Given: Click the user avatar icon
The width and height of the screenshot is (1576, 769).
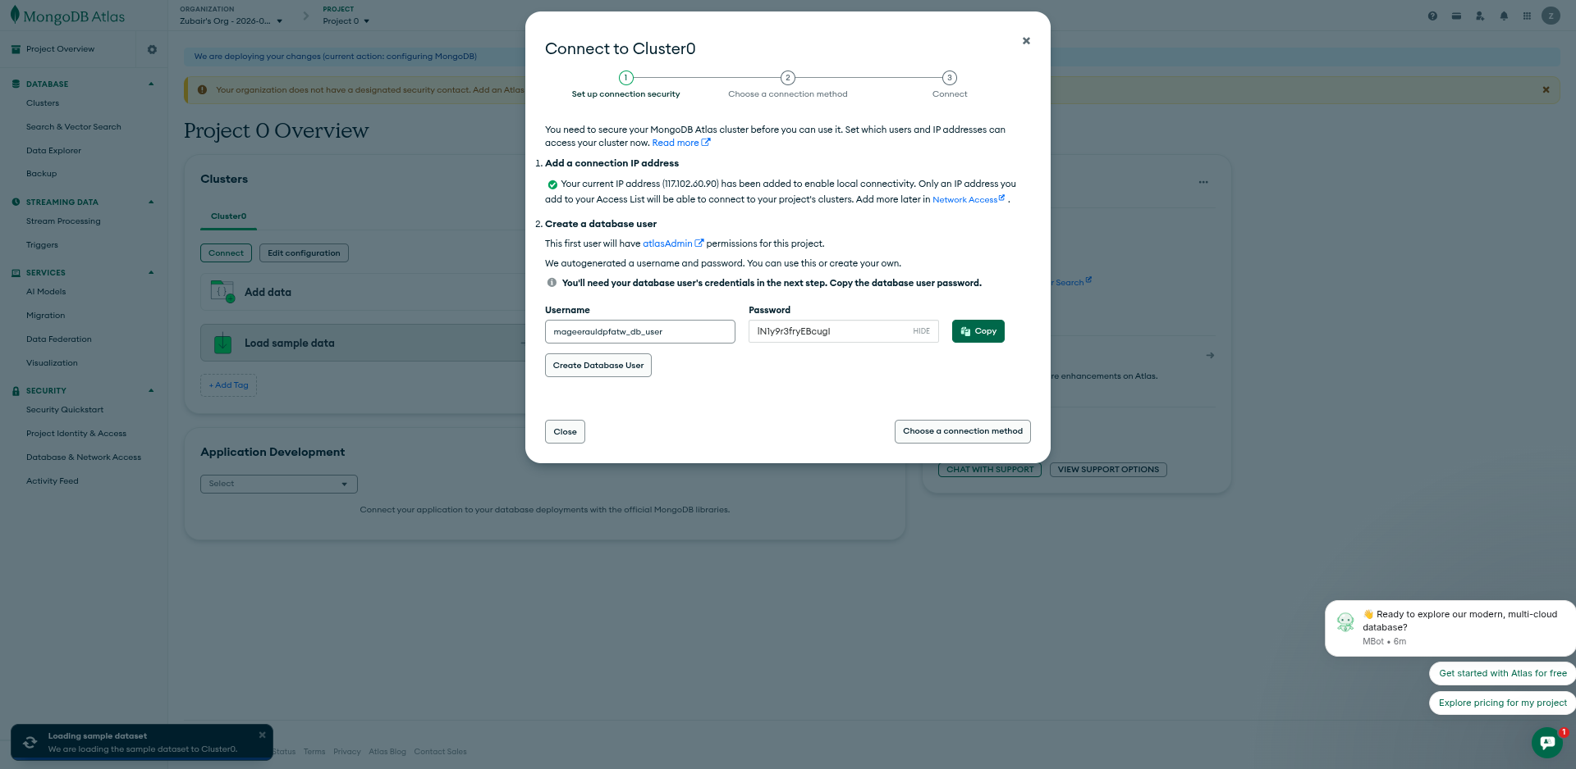Looking at the screenshot, I should (x=1551, y=16).
